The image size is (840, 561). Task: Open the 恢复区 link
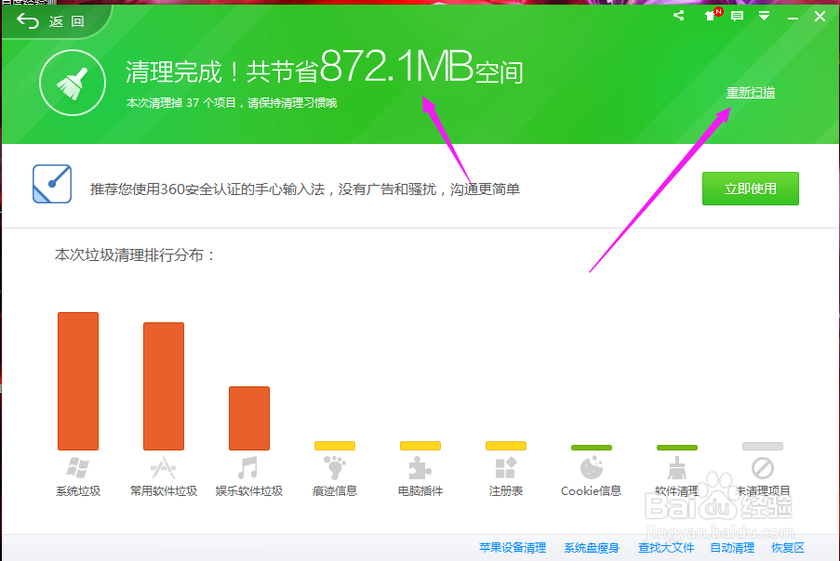tap(788, 548)
